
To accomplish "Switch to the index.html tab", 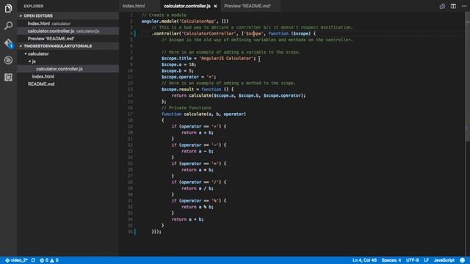I will click(x=134, y=6).
